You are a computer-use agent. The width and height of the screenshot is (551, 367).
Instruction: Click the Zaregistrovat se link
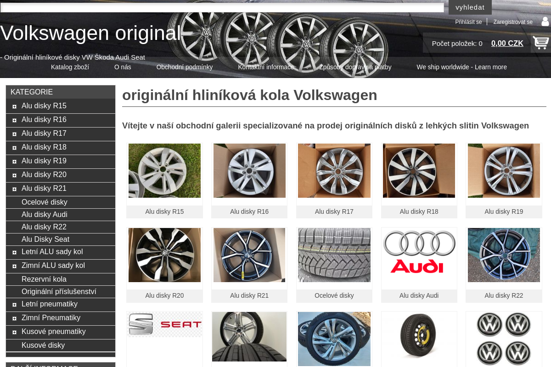pyautogui.click(x=513, y=22)
